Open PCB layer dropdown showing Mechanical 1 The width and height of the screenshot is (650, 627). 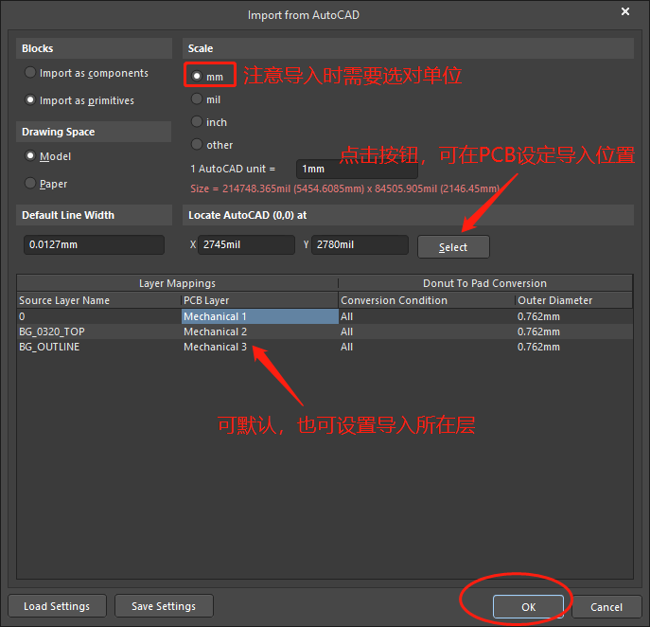(x=260, y=316)
